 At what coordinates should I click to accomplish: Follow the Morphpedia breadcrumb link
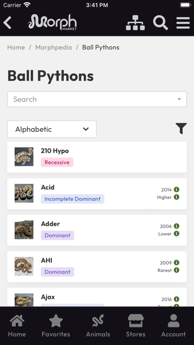[x=53, y=47]
